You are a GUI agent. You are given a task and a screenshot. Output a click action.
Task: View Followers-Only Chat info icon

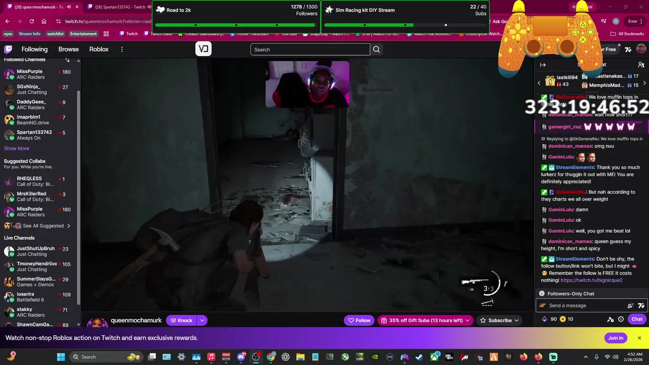click(x=542, y=294)
